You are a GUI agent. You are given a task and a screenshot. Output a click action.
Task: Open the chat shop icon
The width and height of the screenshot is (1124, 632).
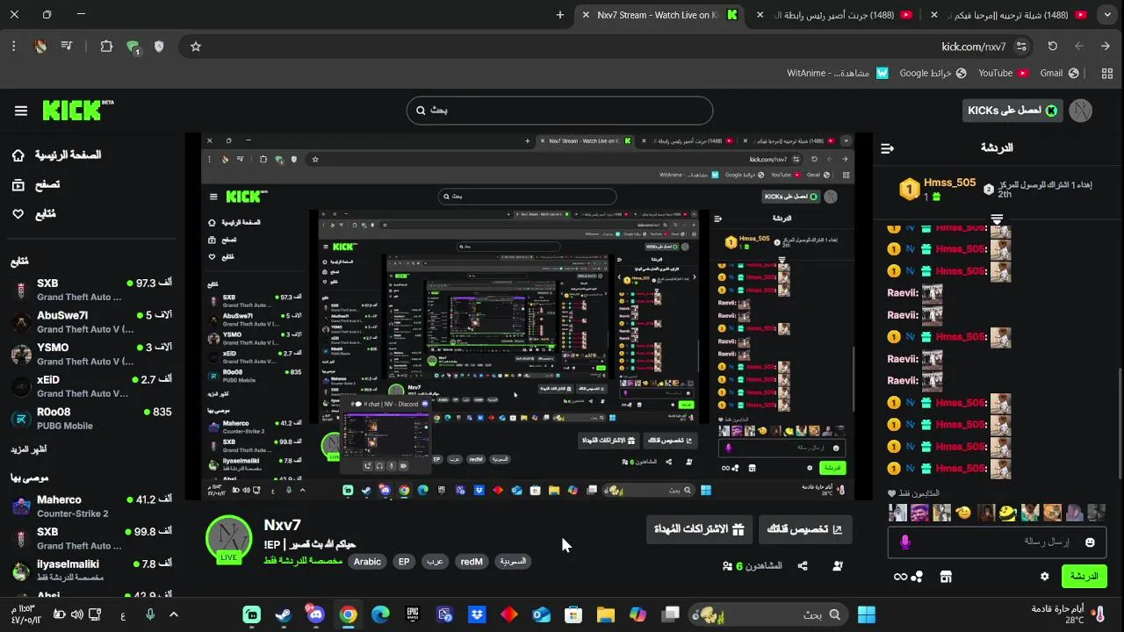(946, 577)
